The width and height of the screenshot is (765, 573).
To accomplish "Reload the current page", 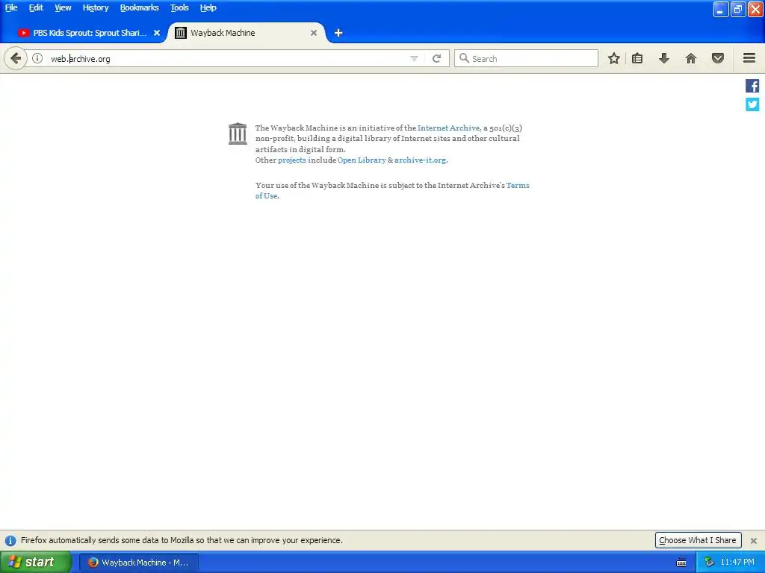I will click(x=436, y=58).
